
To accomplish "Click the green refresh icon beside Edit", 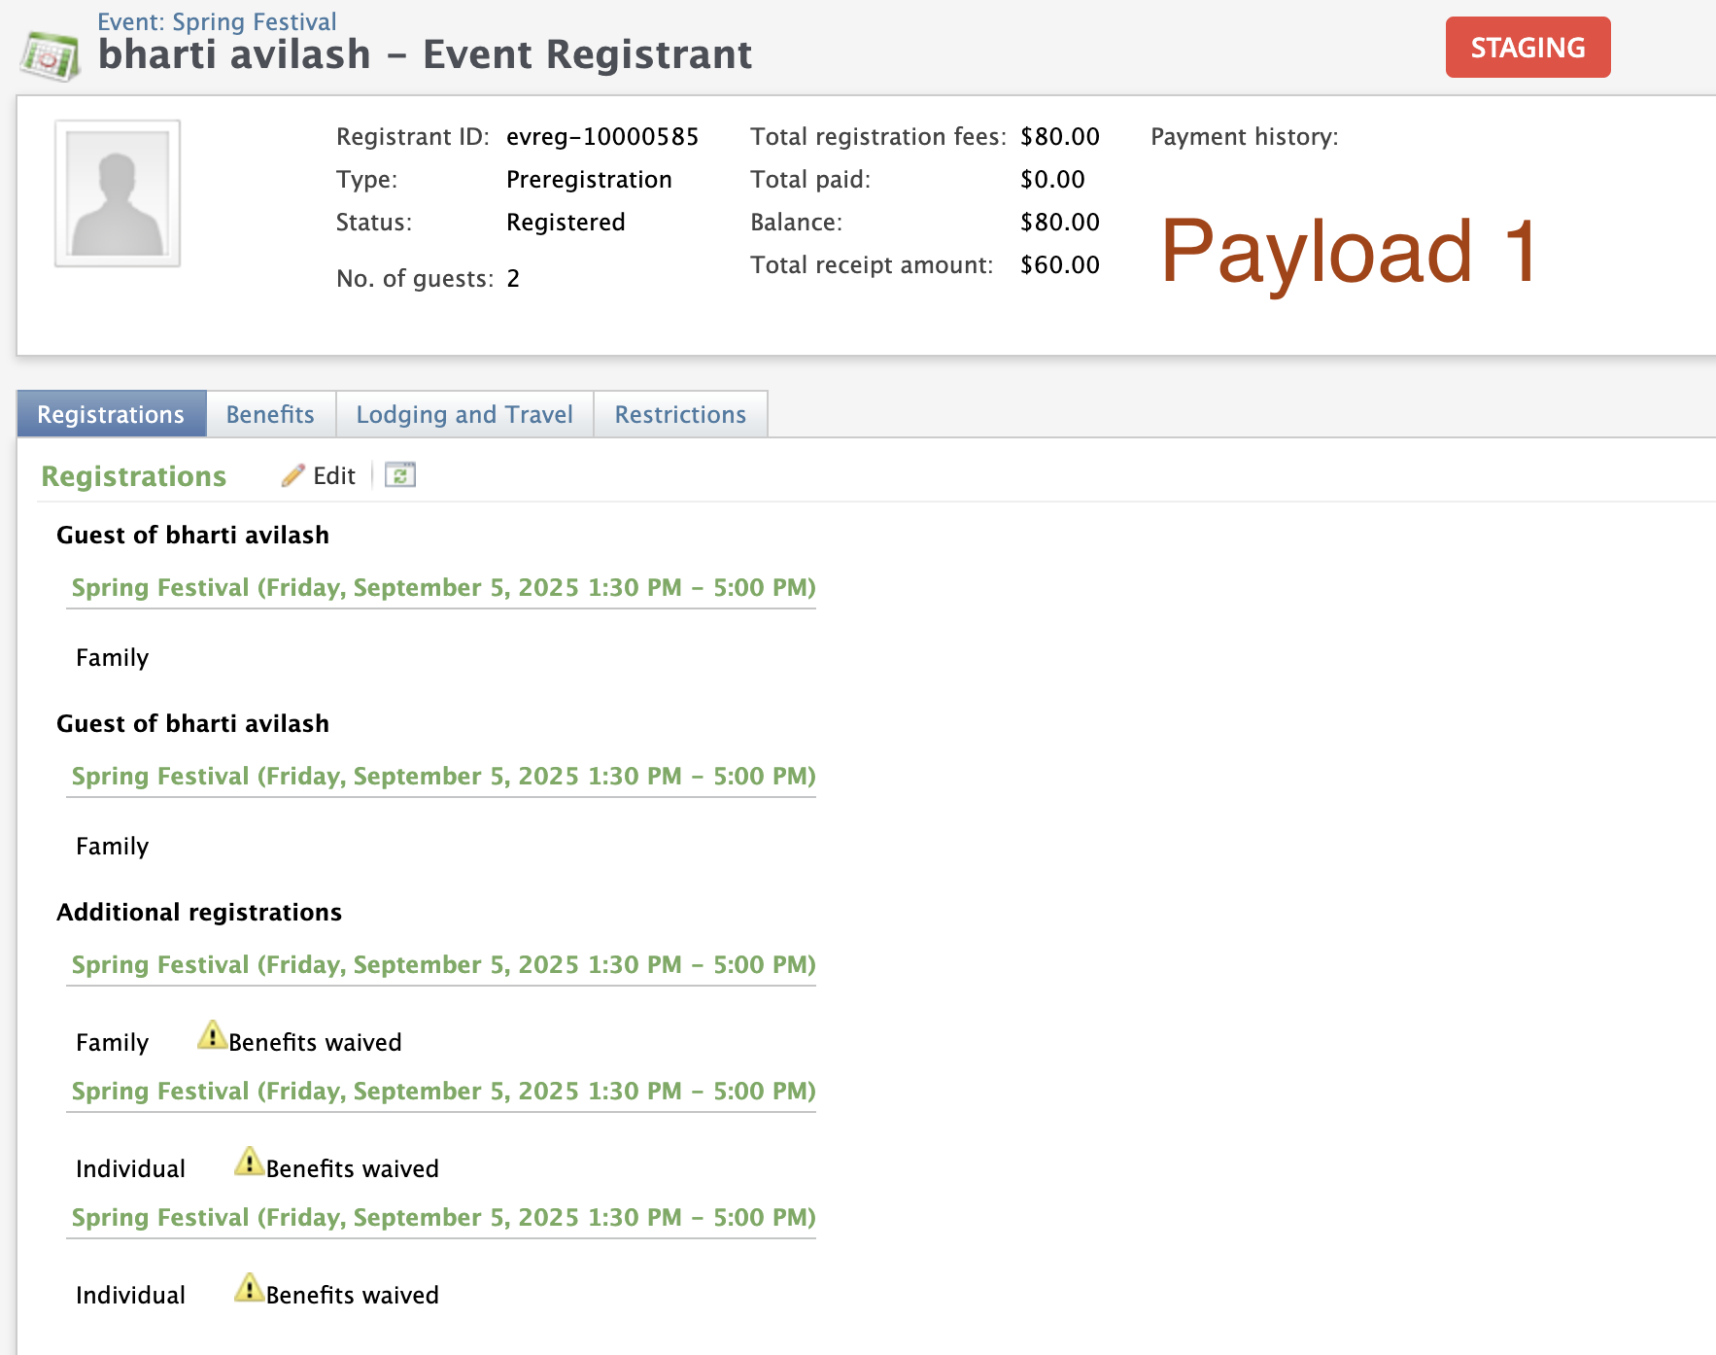I will click(x=400, y=475).
